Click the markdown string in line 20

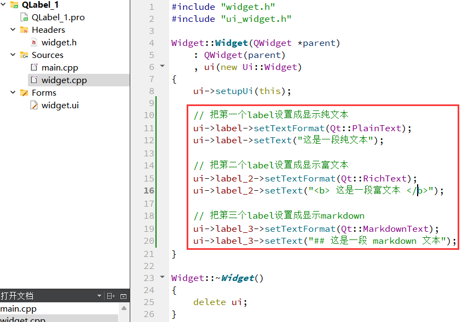point(377,241)
